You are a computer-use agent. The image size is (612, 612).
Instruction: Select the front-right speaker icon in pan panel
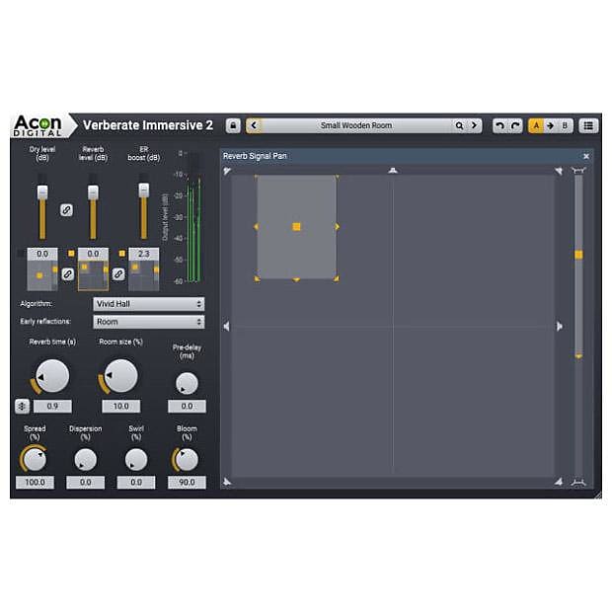[x=559, y=171]
